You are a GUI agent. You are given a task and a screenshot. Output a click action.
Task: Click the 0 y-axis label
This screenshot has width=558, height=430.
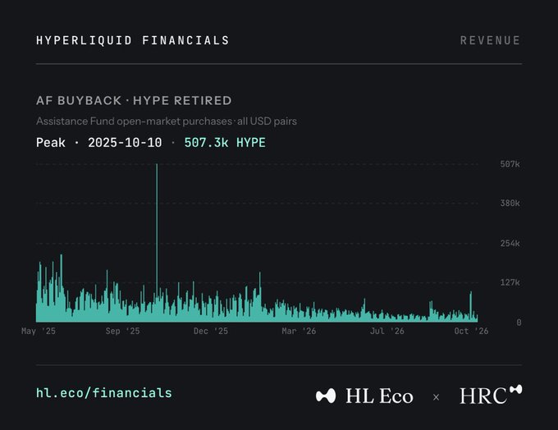[519, 322]
